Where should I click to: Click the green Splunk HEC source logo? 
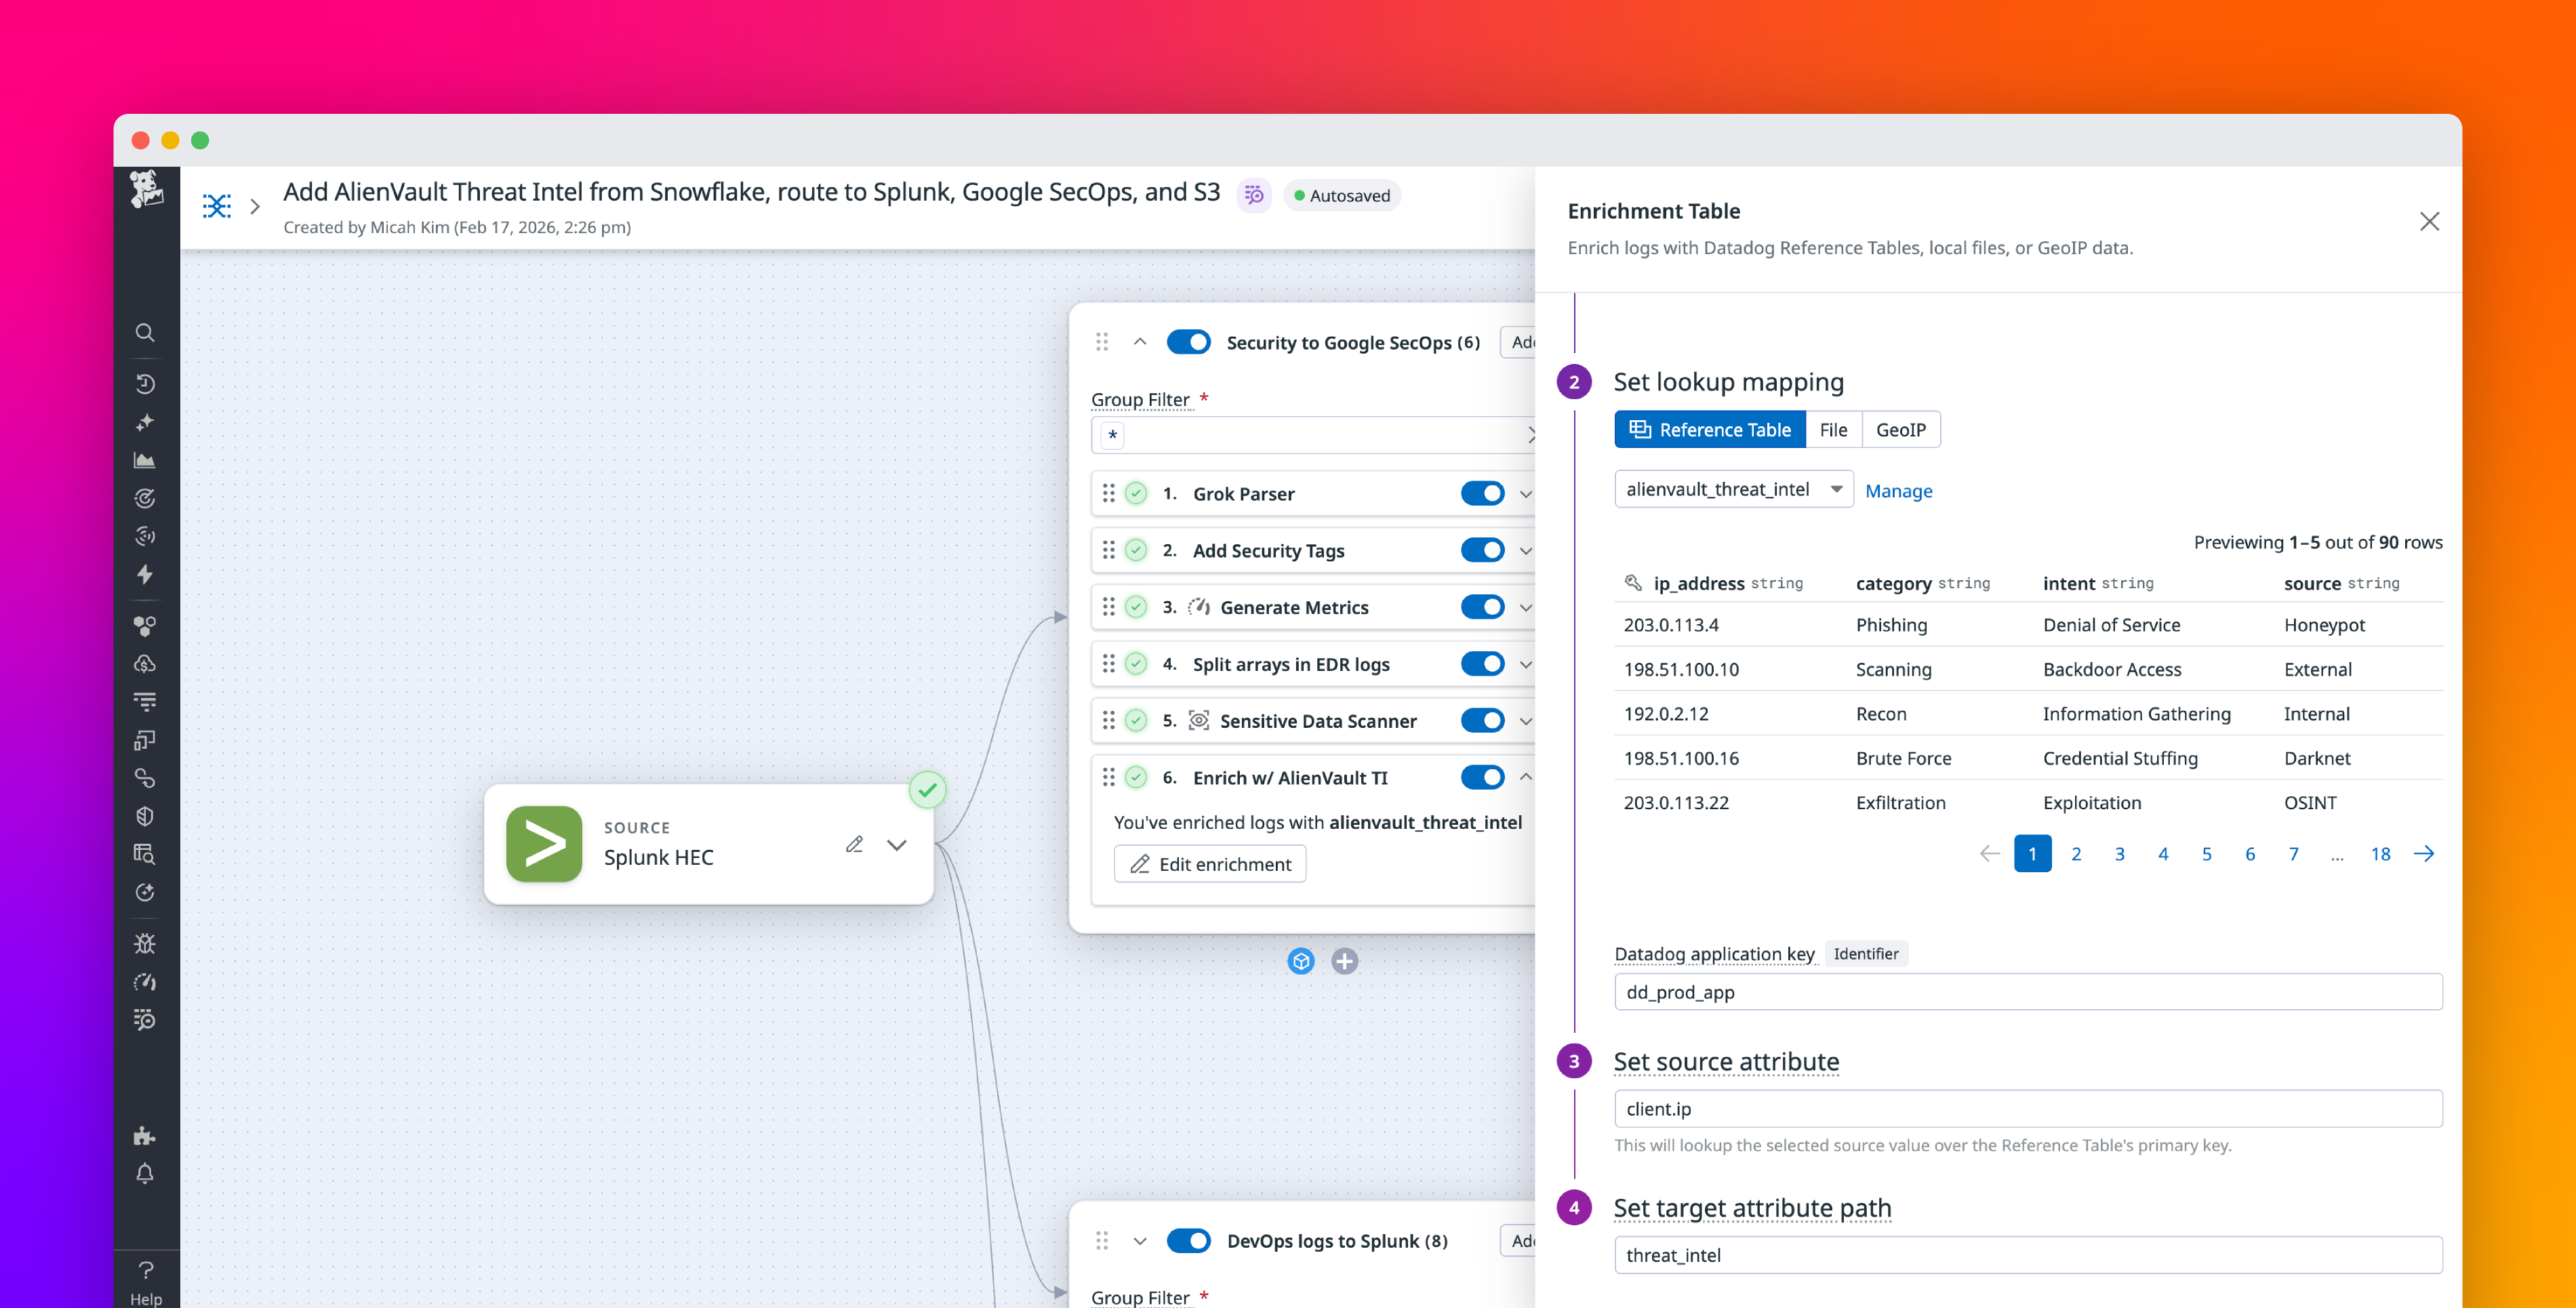[x=544, y=844]
